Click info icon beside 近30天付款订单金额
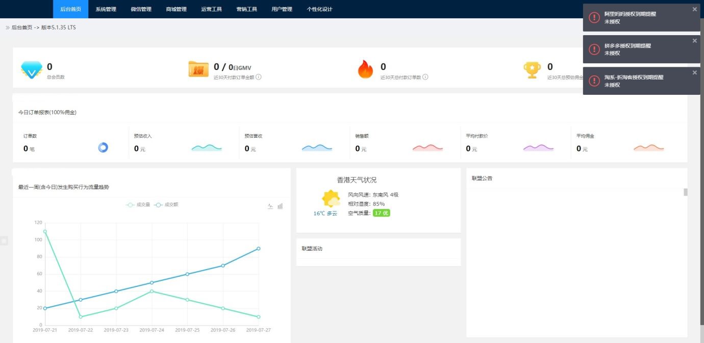704x343 pixels. click(x=259, y=77)
